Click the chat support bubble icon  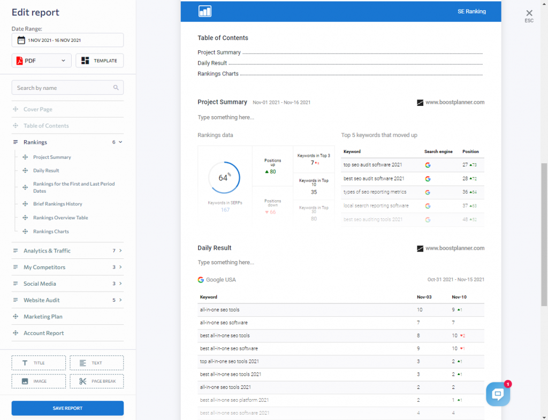tap(498, 394)
